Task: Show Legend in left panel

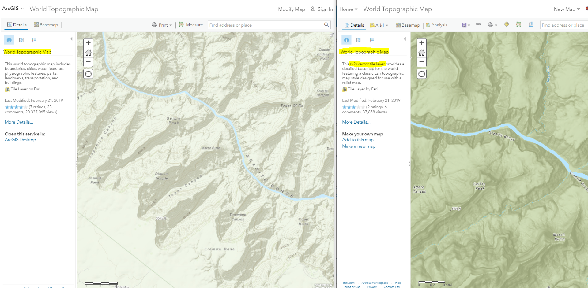Action: pos(34,40)
